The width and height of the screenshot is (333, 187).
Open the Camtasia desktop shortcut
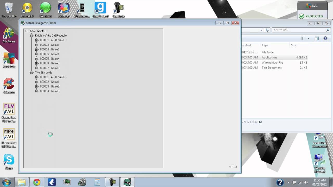(x=119, y=10)
